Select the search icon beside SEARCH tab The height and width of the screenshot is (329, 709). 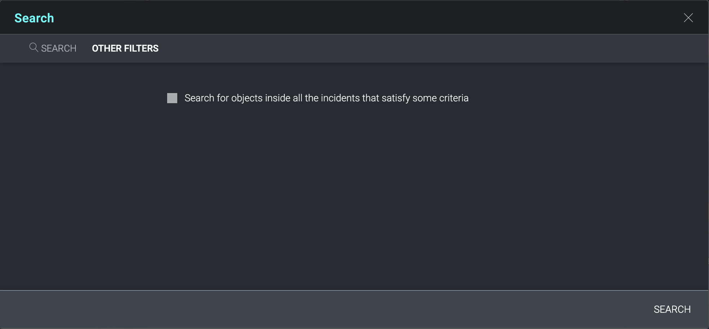pyautogui.click(x=33, y=47)
